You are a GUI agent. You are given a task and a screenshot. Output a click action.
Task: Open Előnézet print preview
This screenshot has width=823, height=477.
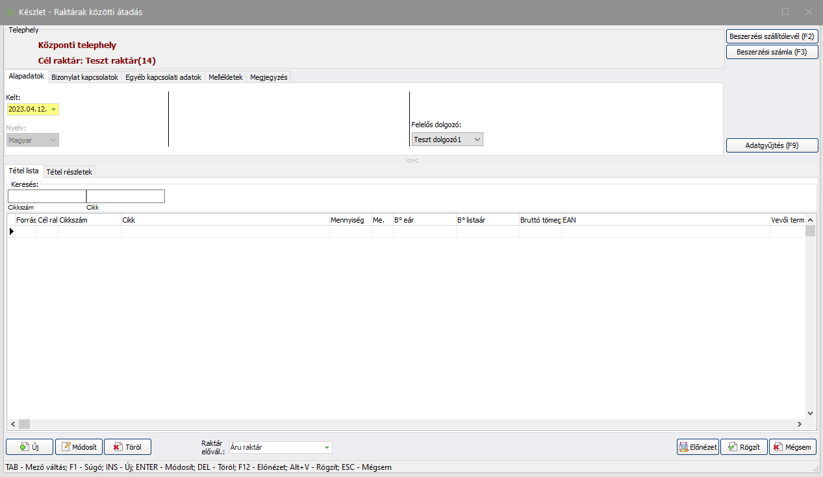tap(698, 446)
